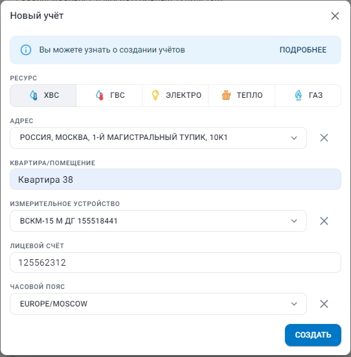Click the blue info circle icon

coord(26,50)
